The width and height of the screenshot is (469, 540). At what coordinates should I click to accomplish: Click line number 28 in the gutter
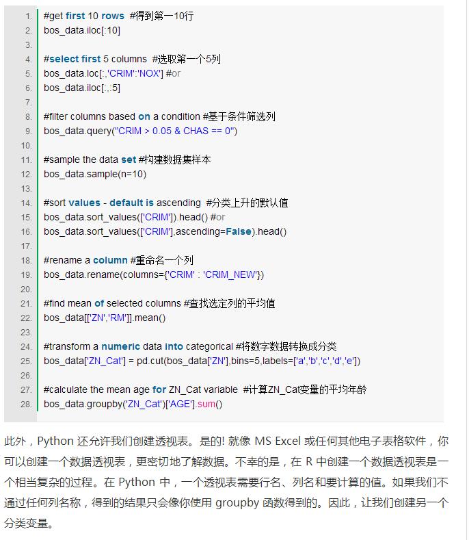tap(26, 404)
